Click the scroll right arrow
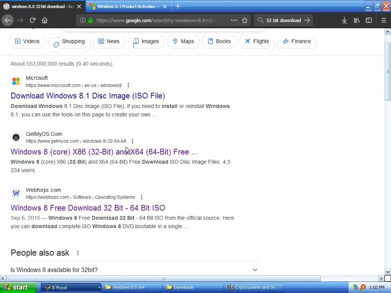This screenshot has width=391, height=293. (x=381, y=278)
